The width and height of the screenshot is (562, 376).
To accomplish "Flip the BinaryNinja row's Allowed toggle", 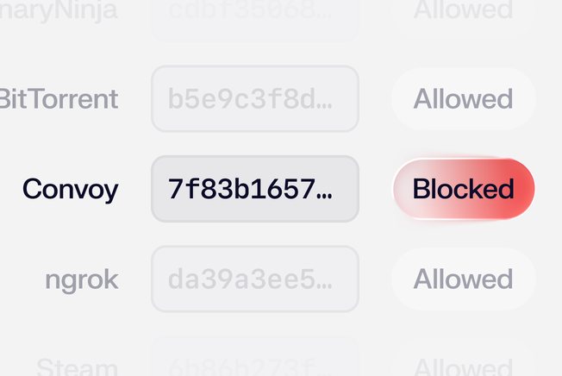I will [x=464, y=10].
